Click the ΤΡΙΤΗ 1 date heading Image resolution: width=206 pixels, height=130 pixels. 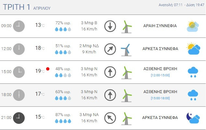pyautogui.click(x=27, y=7)
